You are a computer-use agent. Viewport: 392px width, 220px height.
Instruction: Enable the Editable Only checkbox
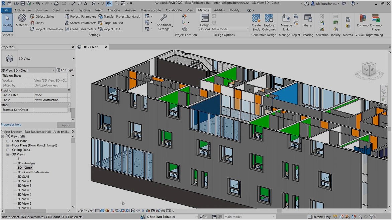coord(309,217)
